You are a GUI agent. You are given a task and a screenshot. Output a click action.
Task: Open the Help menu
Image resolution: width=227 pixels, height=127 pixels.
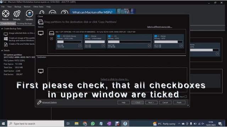pos(49,7)
